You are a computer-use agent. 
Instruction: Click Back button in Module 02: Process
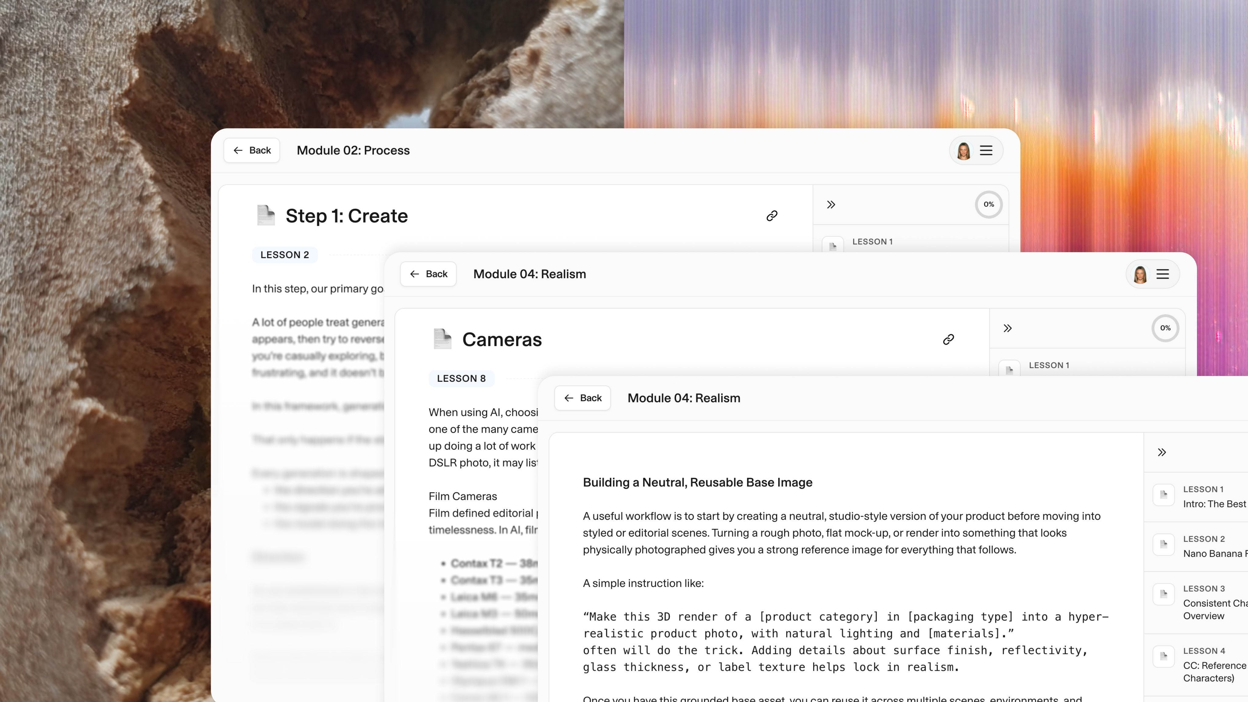251,150
